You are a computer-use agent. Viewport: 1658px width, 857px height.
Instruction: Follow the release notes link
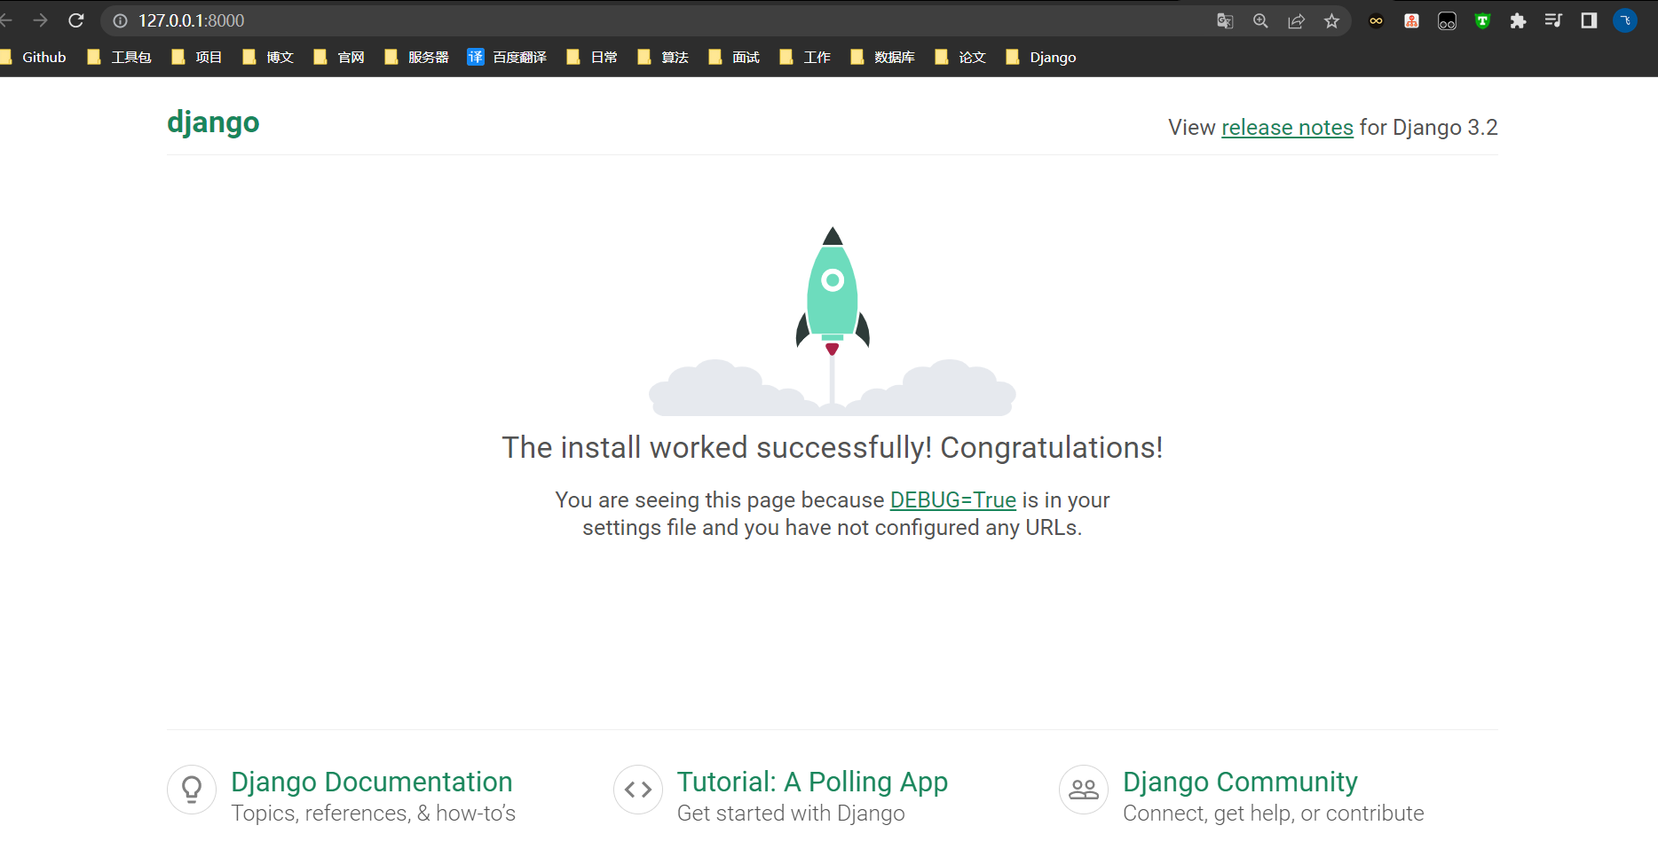[1287, 128]
